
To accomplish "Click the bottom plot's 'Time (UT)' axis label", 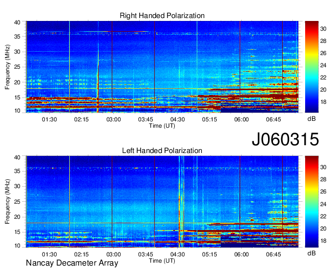I will (162, 261).
